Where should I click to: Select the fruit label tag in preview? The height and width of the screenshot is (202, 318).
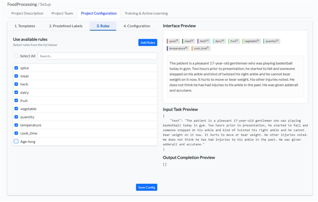(234, 41)
